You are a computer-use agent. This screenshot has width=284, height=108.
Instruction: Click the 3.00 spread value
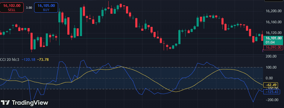tap(29, 7)
